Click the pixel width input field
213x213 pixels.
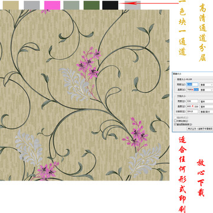click(x=192, y=85)
